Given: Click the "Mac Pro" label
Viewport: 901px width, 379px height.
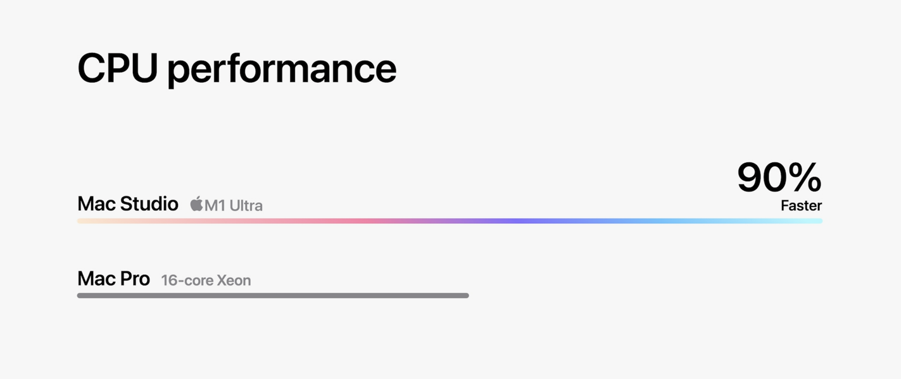Looking at the screenshot, I should click(x=113, y=279).
